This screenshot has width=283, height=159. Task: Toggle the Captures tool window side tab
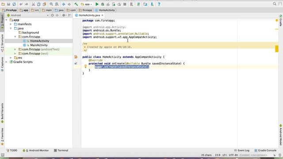coord(2,64)
